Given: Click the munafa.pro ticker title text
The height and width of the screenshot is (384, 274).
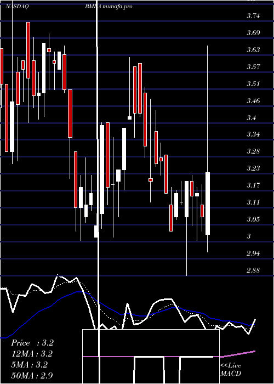Looking at the screenshot, I should point(109,7).
